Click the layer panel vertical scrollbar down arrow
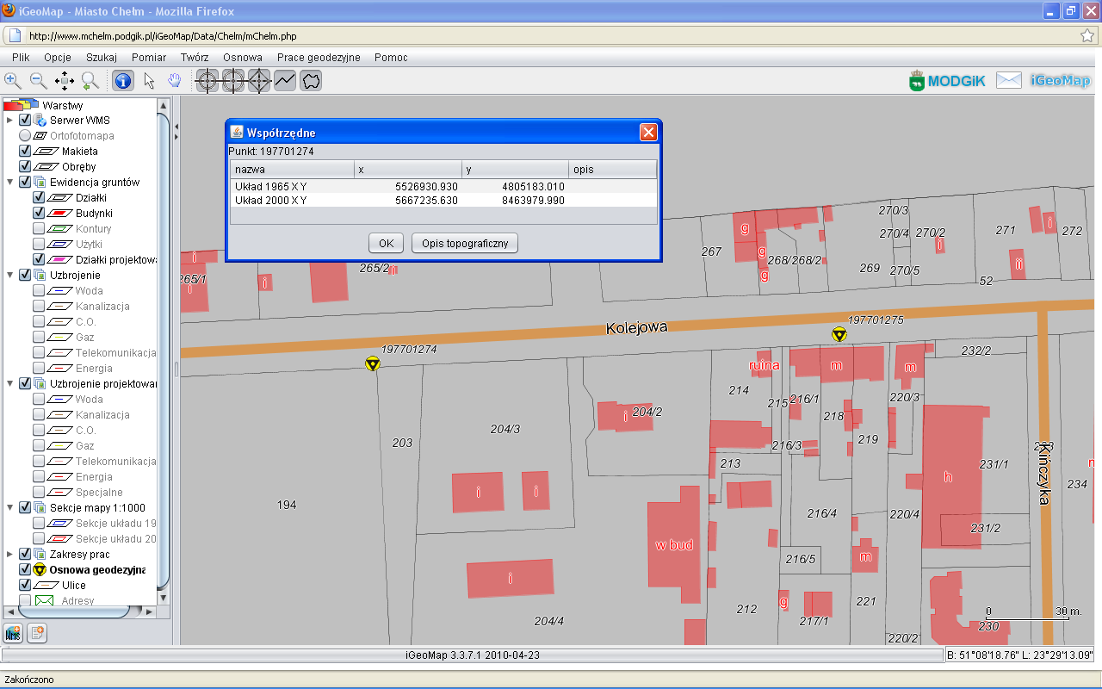The height and width of the screenshot is (689, 1102). click(x=164, y=597)
